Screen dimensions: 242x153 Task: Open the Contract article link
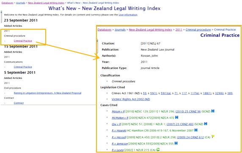coord(19,103)
